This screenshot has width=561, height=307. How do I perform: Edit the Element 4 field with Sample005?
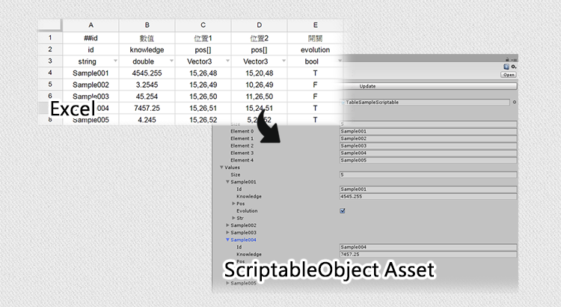pos(429,160)
